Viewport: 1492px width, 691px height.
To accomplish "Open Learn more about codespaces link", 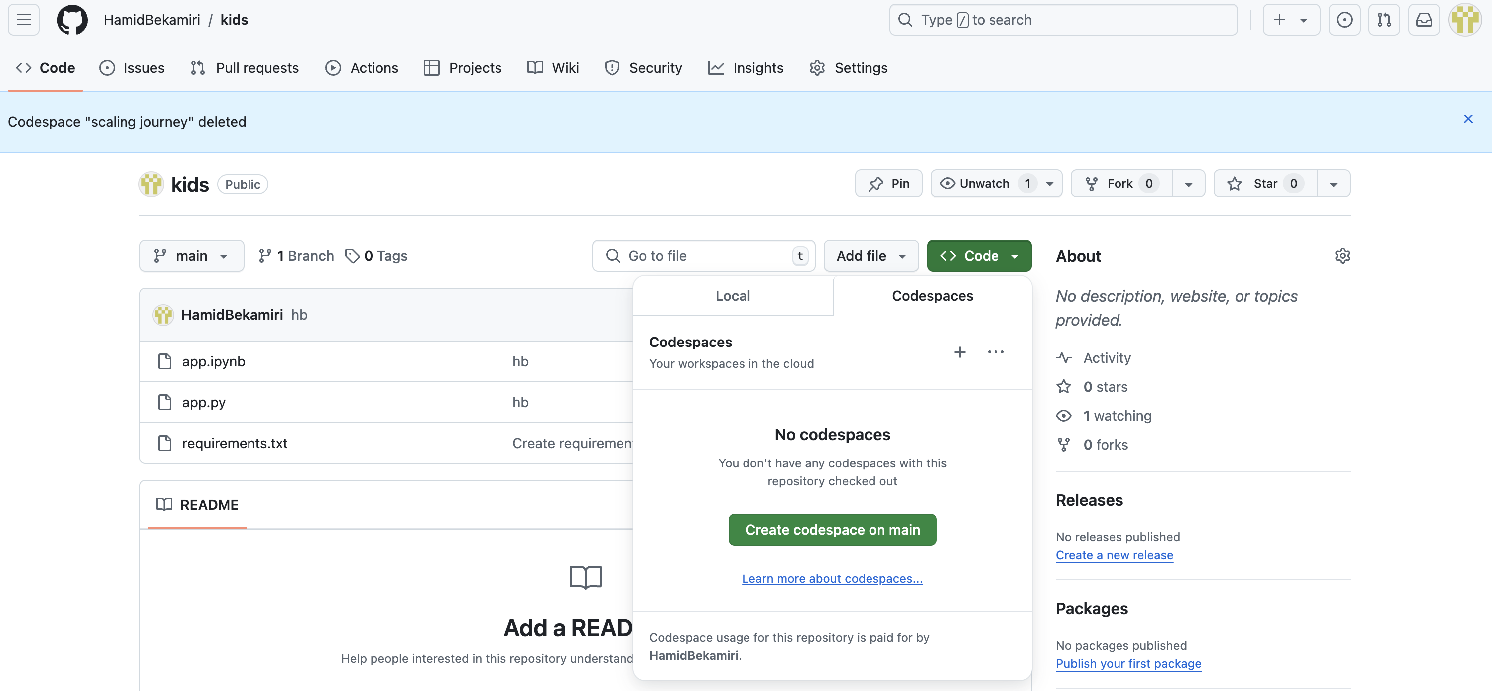I will (832, 578).
